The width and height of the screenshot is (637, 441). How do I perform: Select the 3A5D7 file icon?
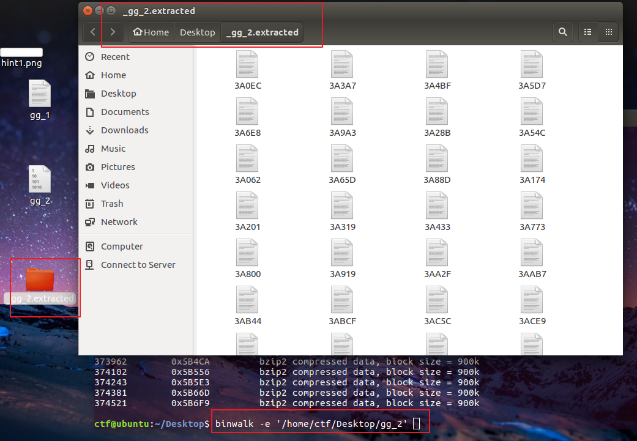tap(532, 64)
